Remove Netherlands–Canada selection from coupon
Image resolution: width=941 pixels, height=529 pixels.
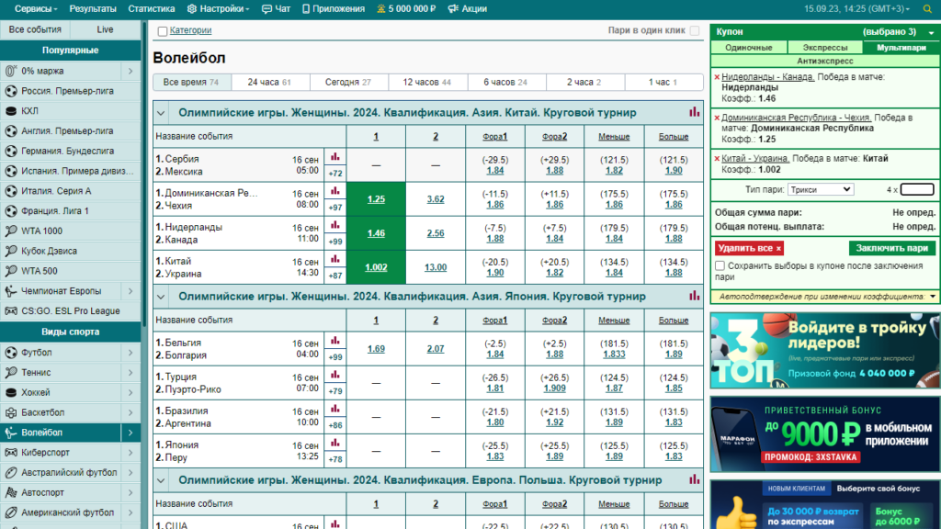pyautogui.click(x=717, y=77)
